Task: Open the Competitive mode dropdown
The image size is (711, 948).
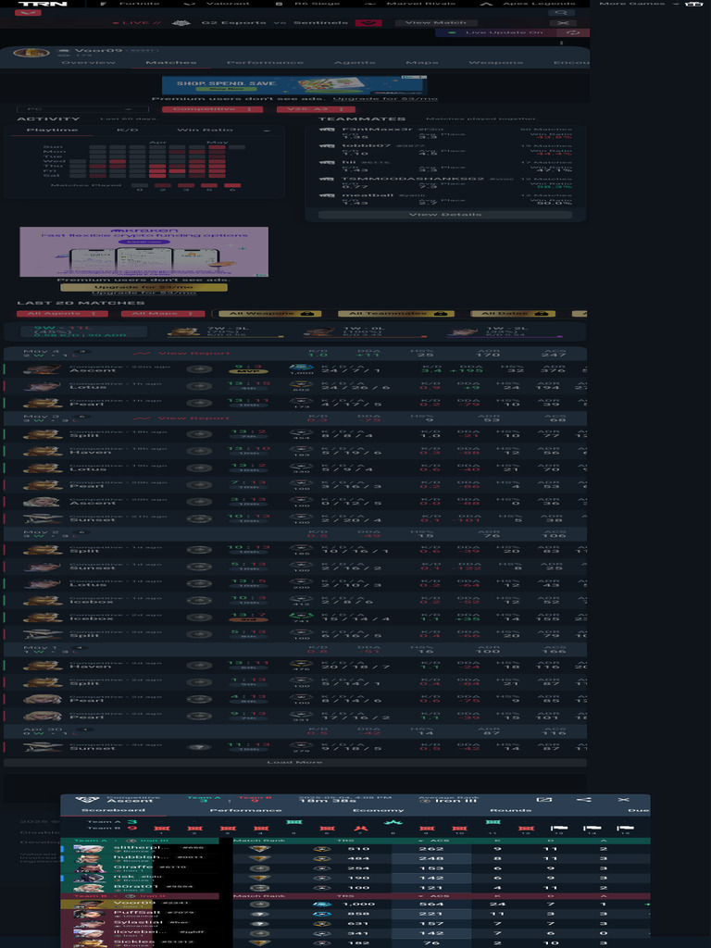Action: coord(213,109)
